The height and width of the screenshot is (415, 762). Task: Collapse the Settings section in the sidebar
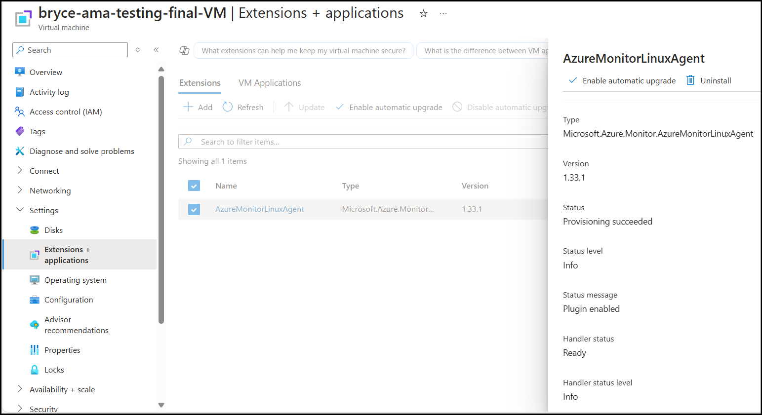pos(20,210)
